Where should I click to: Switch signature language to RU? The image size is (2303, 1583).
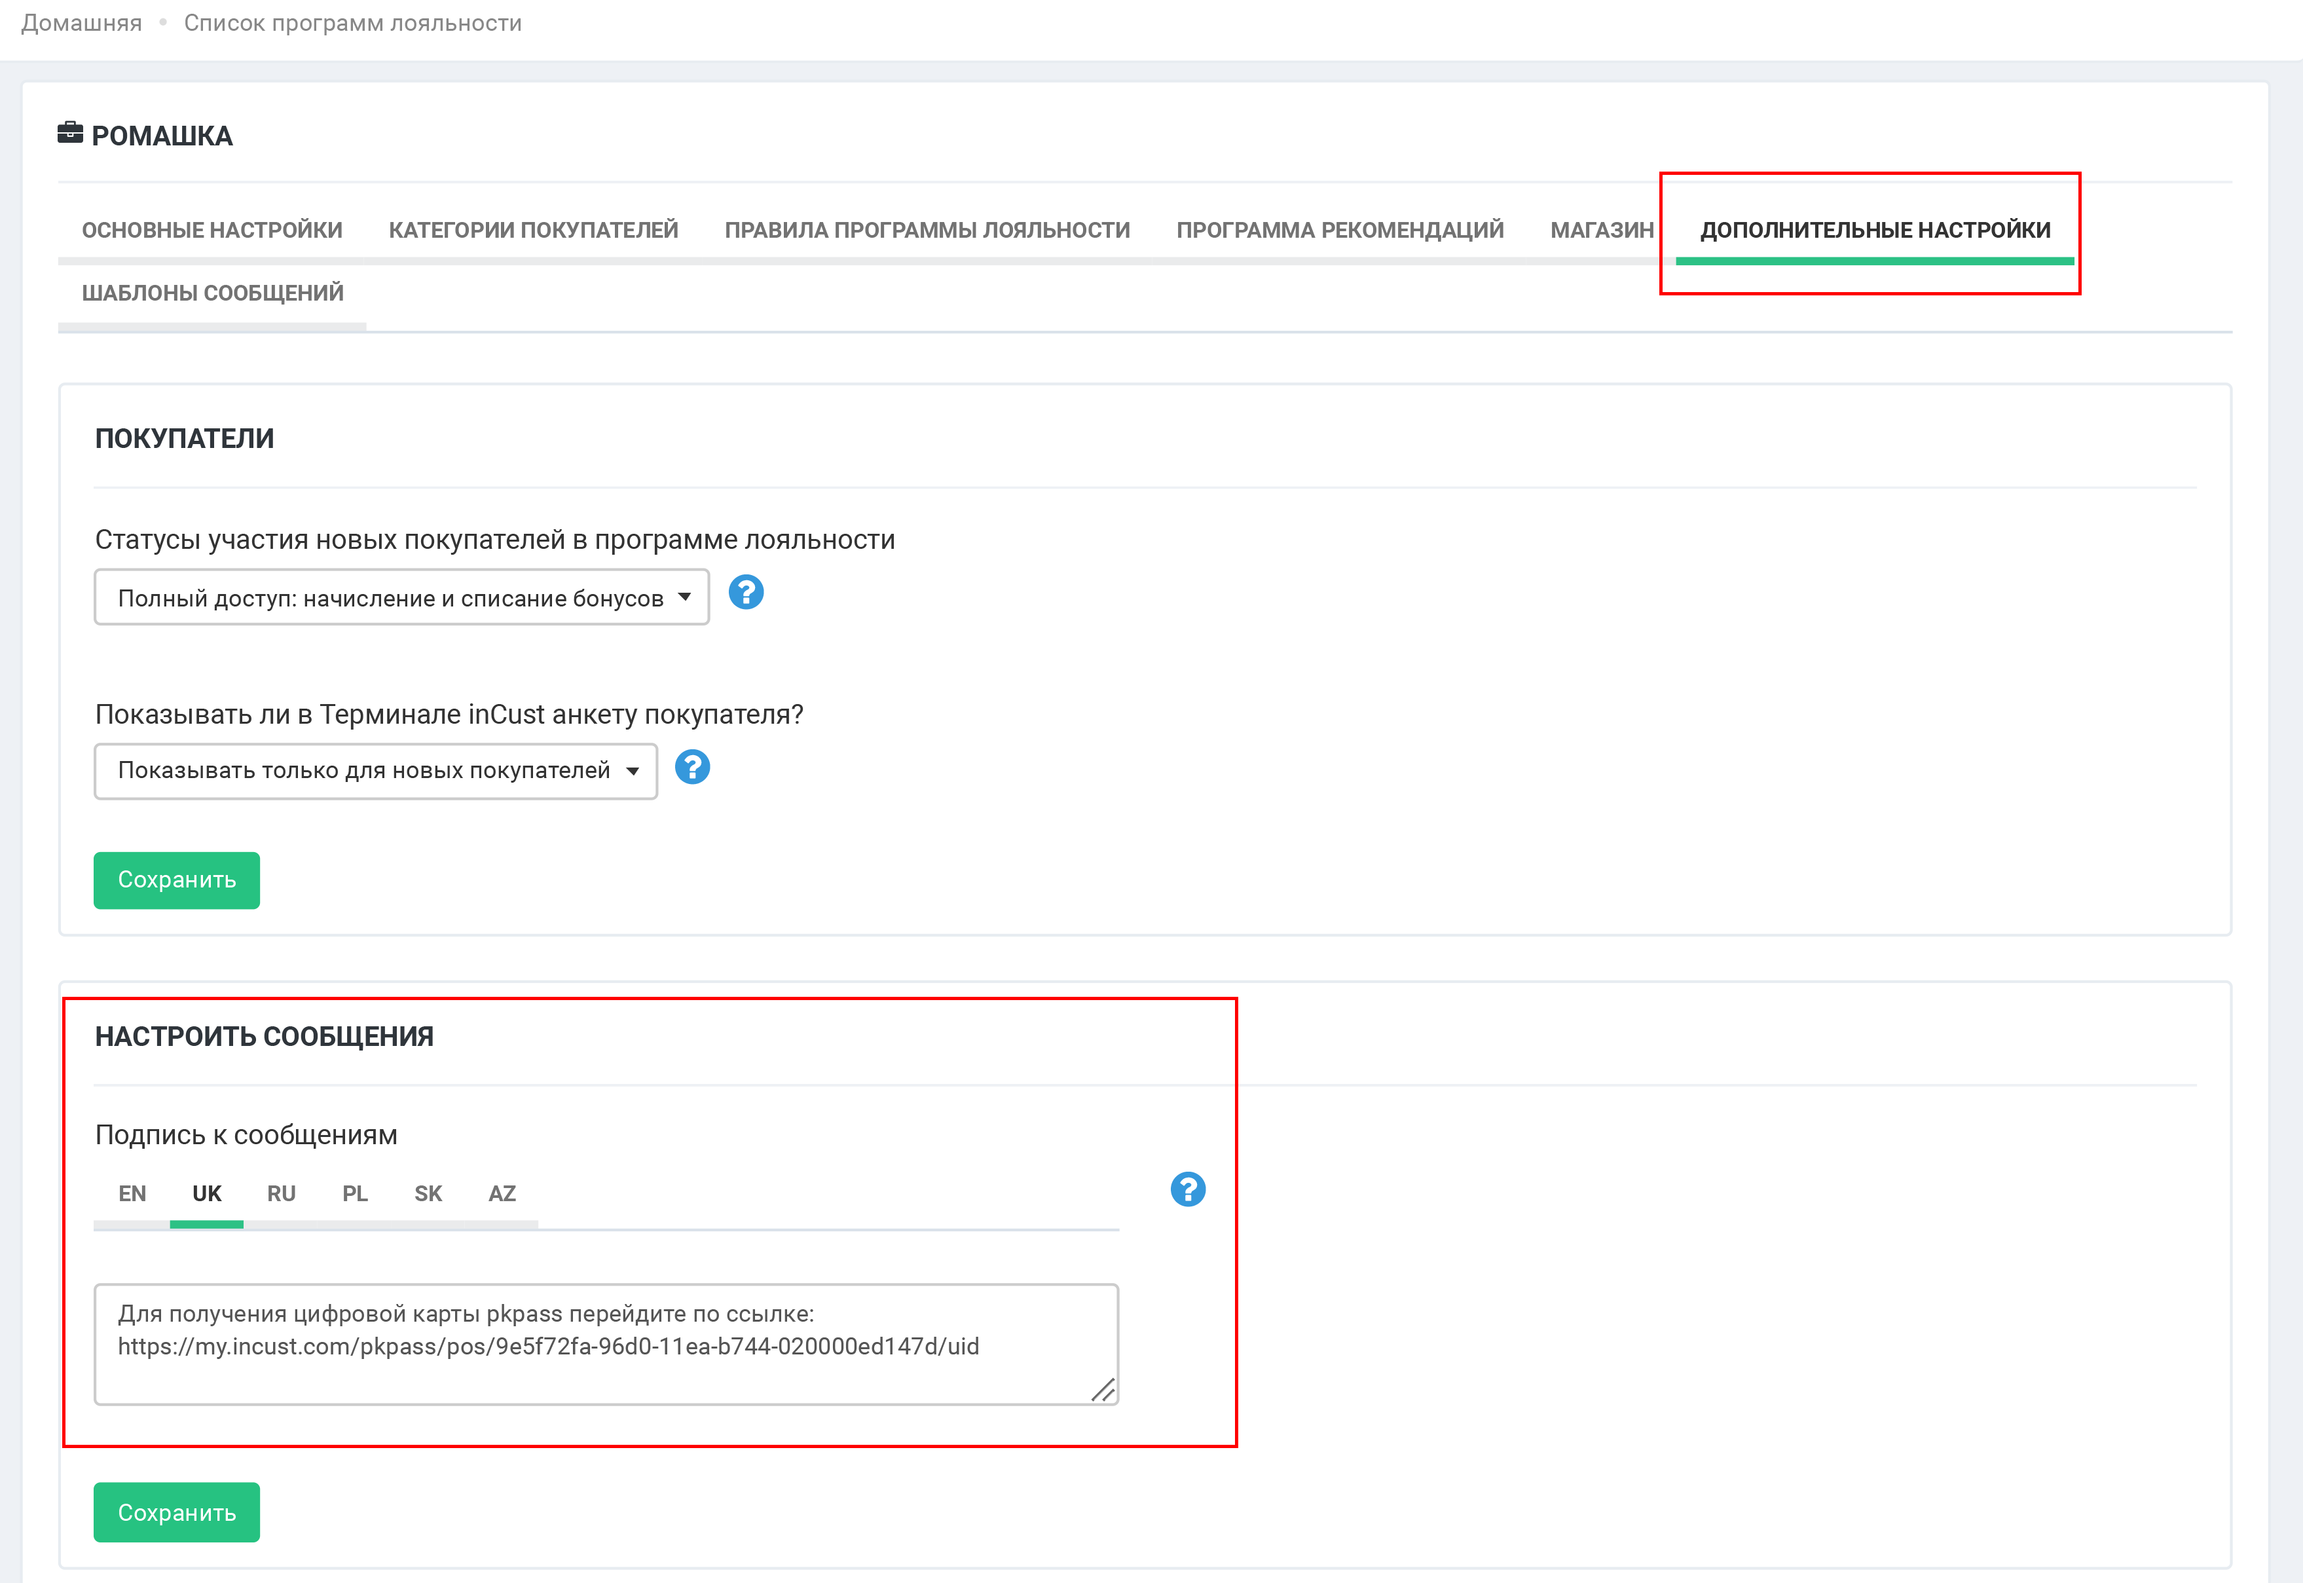280,1193
